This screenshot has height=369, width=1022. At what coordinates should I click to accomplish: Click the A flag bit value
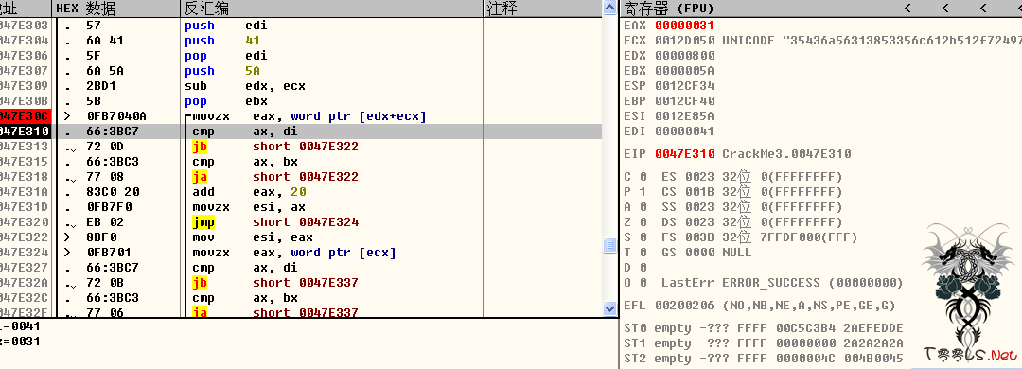[x=643, y=206]
